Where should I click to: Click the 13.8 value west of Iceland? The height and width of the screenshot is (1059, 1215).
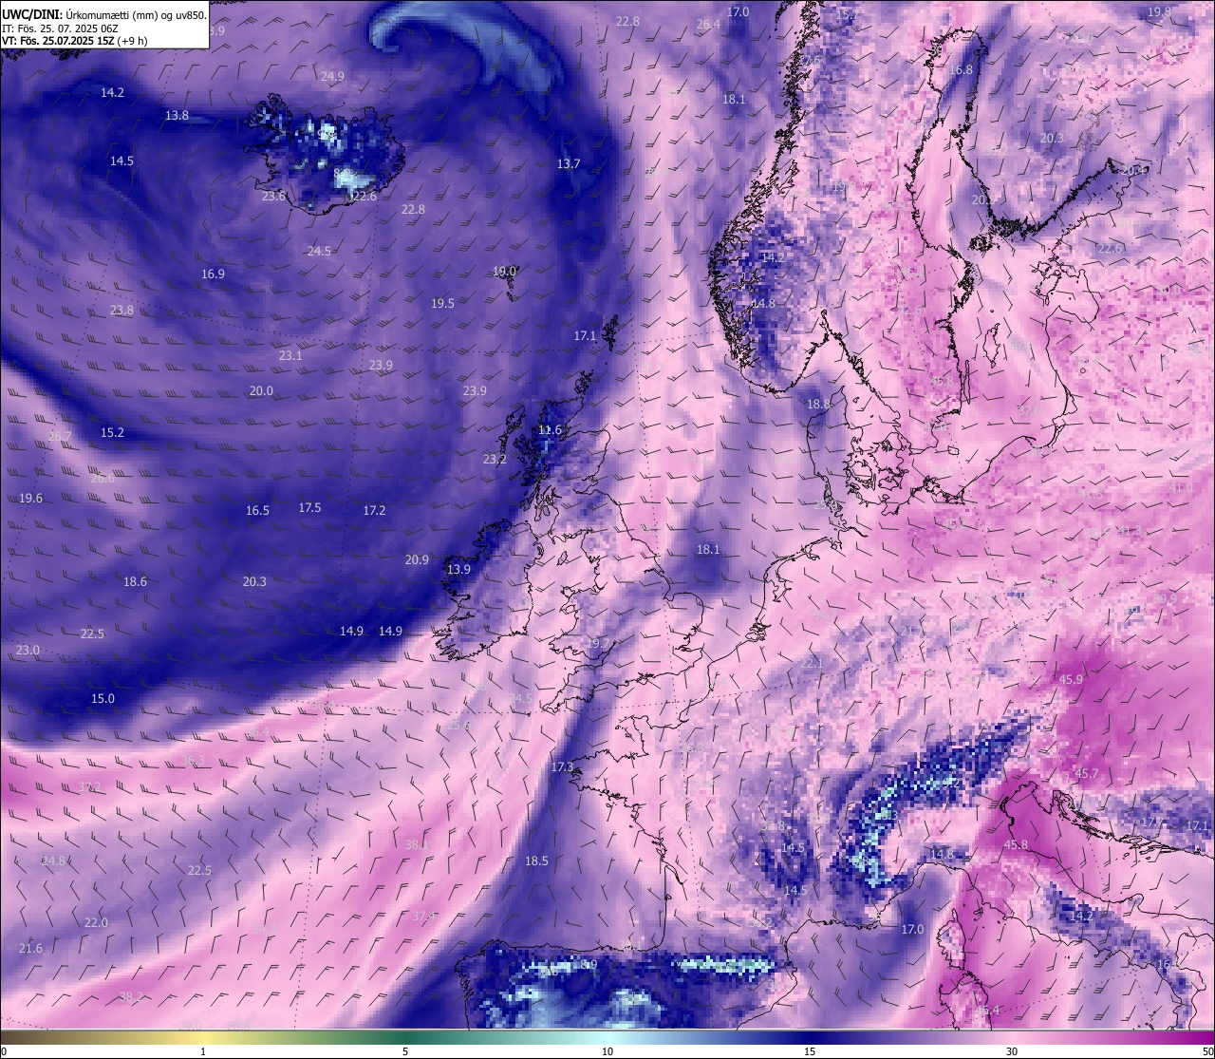[x=177, y=115]
